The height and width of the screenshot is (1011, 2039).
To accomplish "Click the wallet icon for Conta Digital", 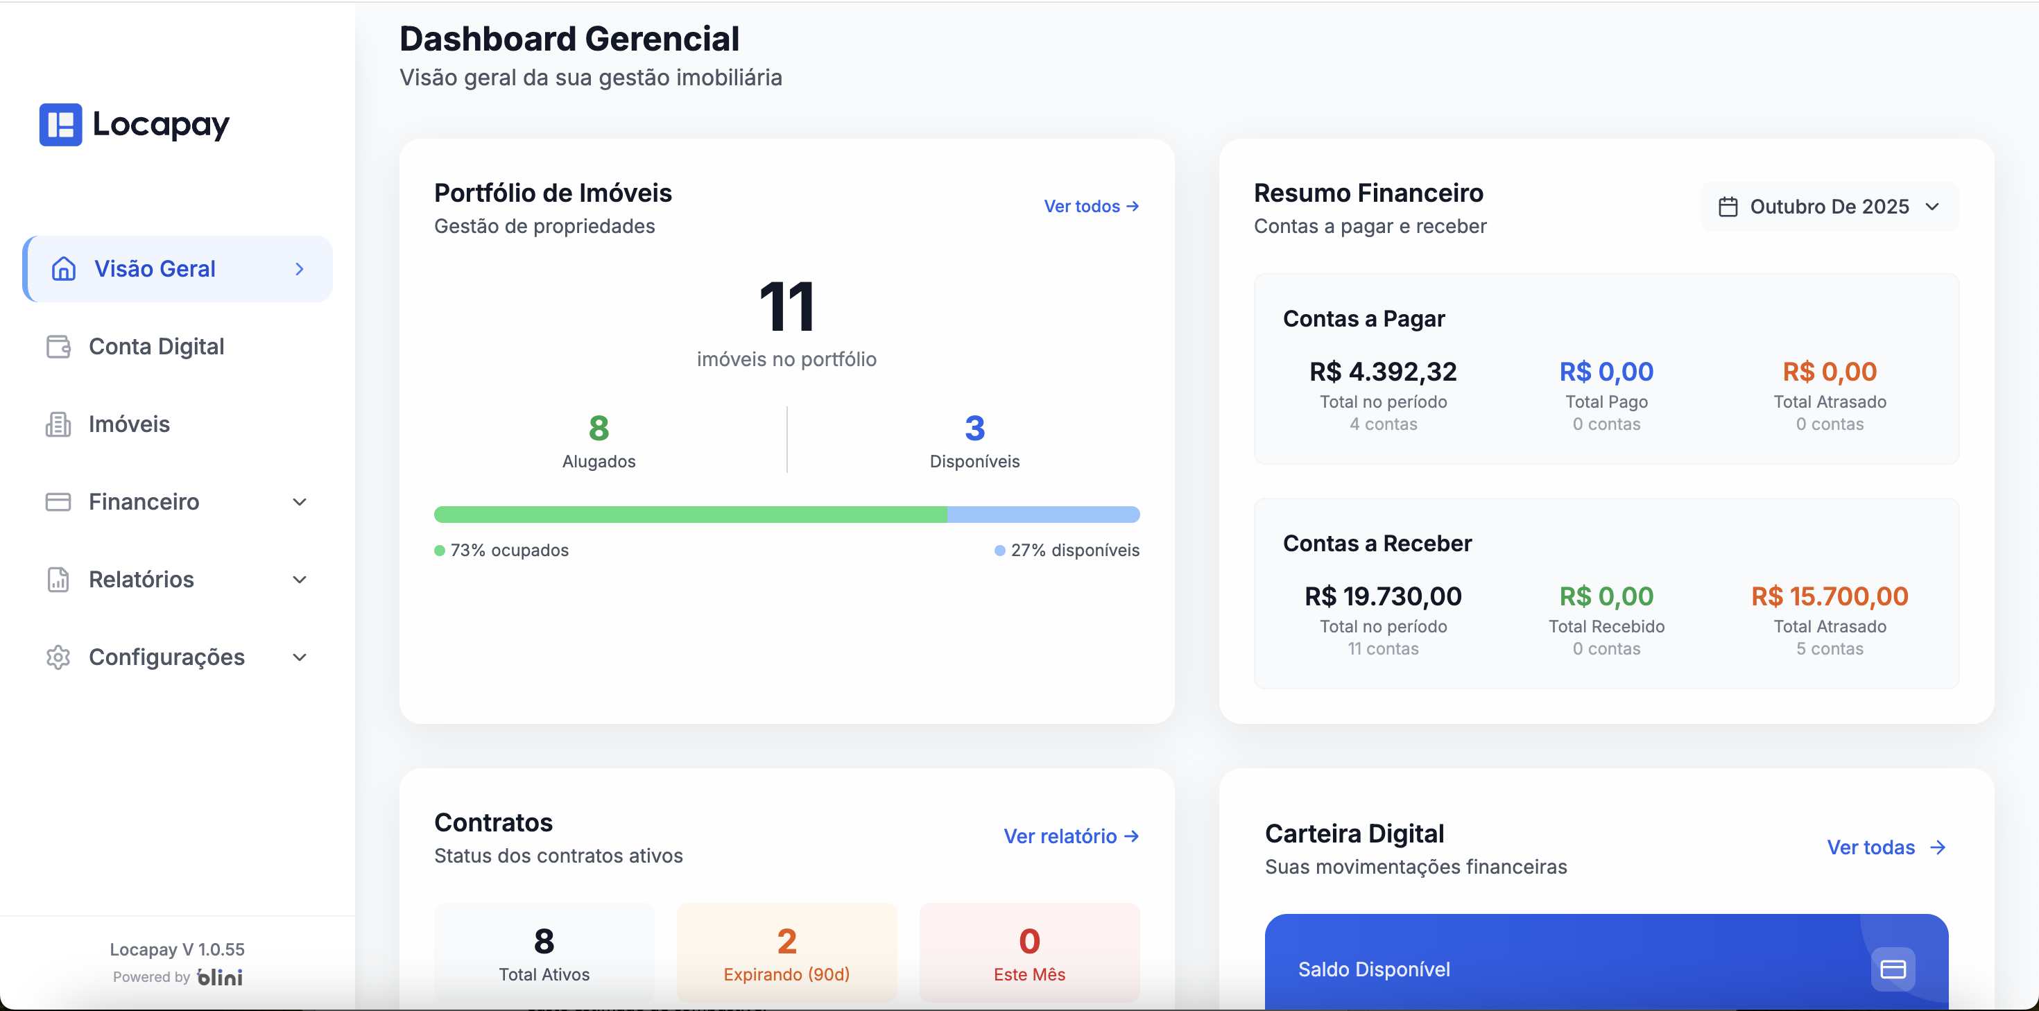I will pyautogui.click(x=58, y=347).
